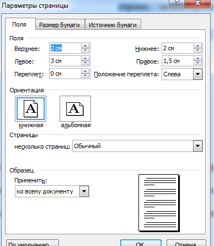This screenshot has width=214, height=246.
Task: Click the несколько страниц: label
Action: [42, 146]
